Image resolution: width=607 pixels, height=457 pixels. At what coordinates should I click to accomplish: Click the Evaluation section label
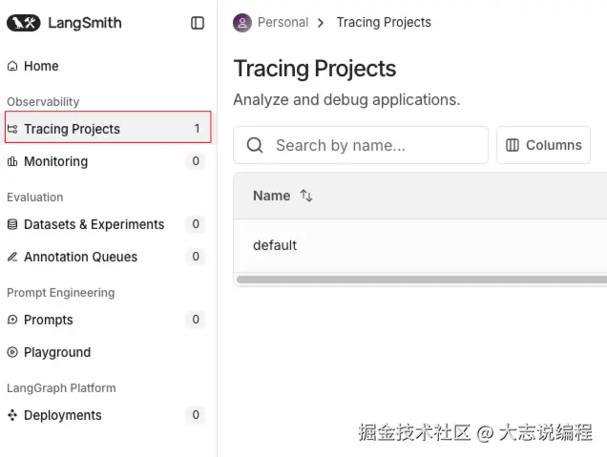point(35,197)
